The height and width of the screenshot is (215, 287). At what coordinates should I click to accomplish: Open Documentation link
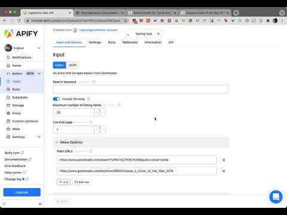tap(18, 159)
